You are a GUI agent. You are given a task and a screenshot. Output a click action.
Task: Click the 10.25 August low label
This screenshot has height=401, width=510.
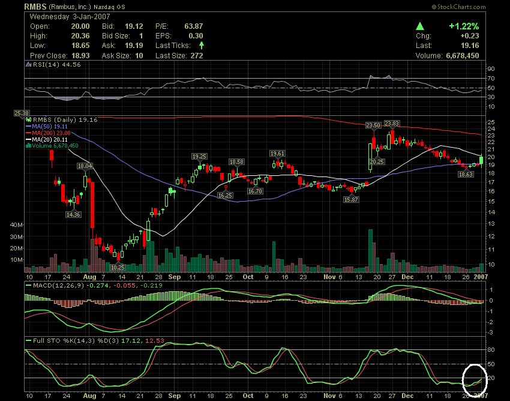coord(118,267)
